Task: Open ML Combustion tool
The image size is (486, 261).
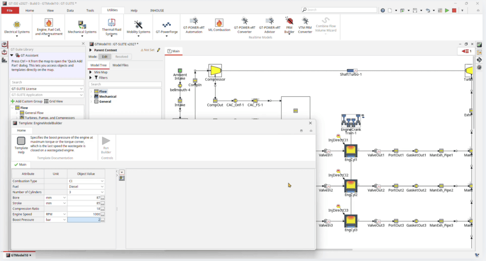Action: [219, 26]
